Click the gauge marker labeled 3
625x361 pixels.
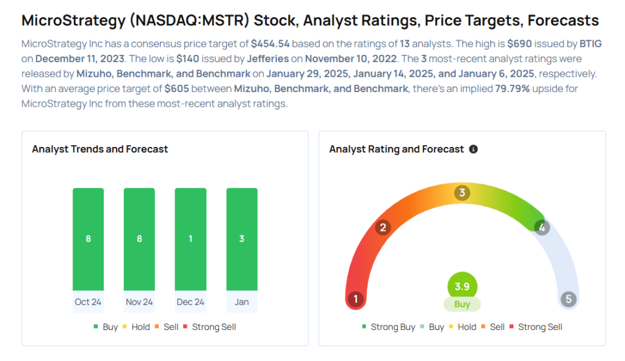click(463, 193)
